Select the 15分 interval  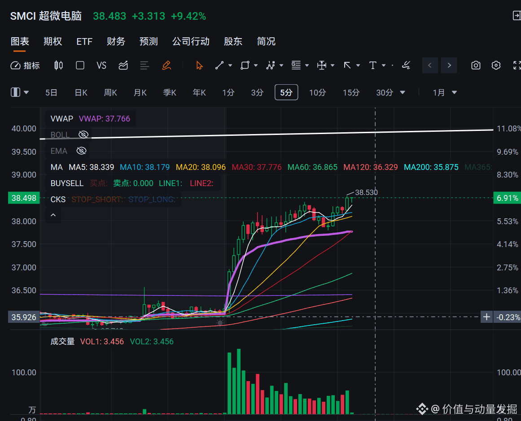(351, 93)
